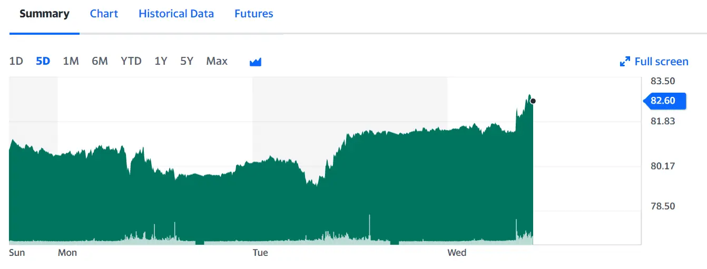Go to the Futures tab
Screen dimensions: 707x269
click(x=253, y=14)
